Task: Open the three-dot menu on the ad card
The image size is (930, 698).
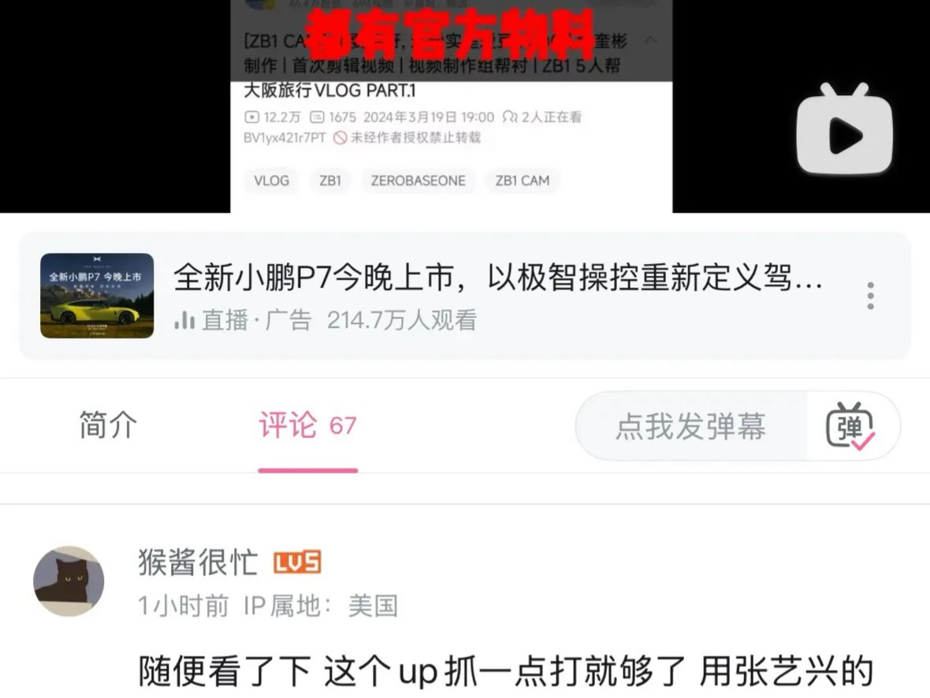Action: pos(870,295)
